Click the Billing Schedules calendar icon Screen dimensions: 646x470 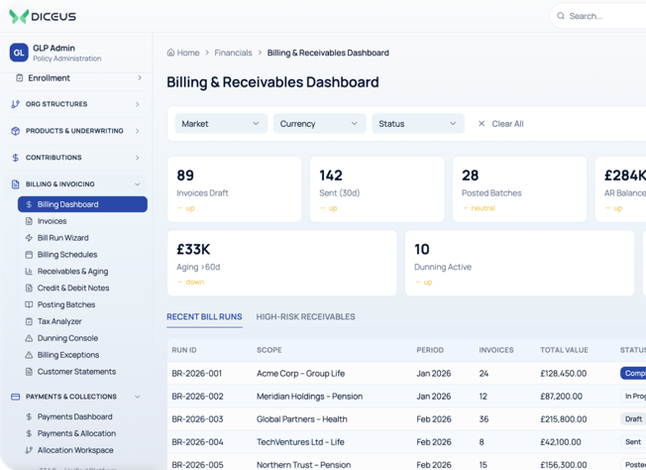29,255
